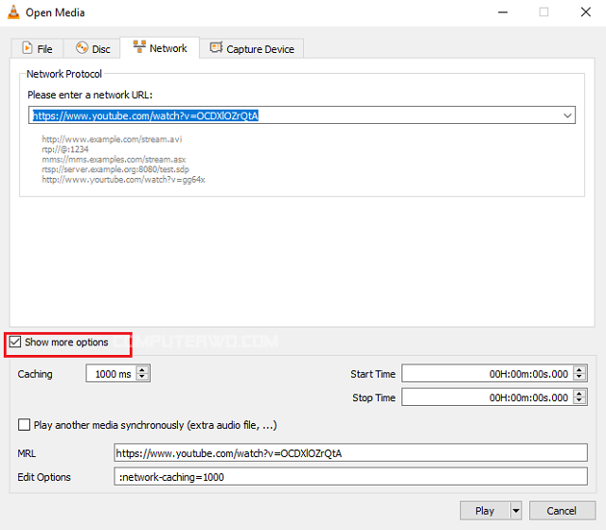Open the Play button dropdown arrow

516,511
